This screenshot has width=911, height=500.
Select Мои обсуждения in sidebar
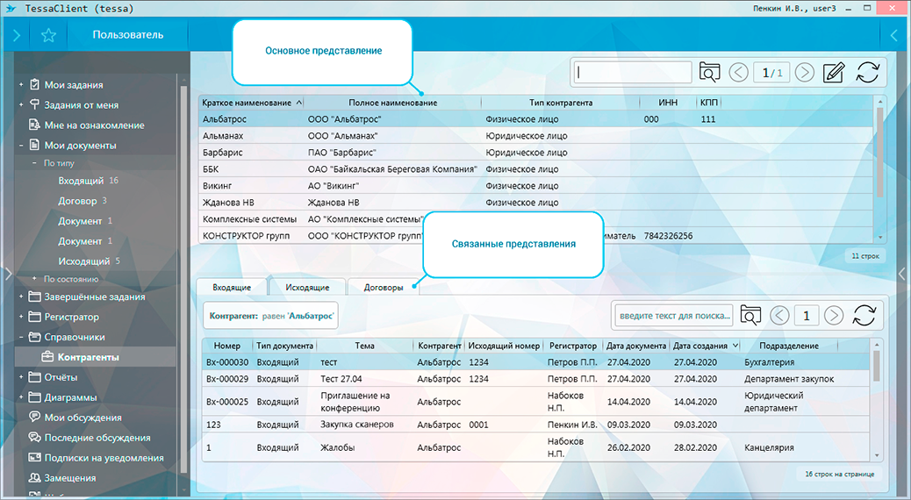point(82,418)
